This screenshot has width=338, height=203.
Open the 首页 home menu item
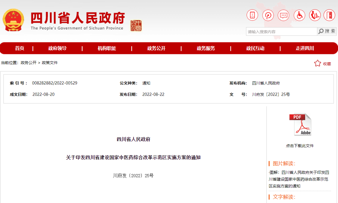(x=19, y=48)
